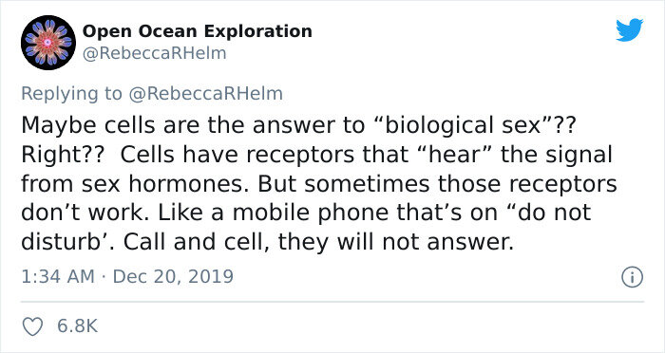This screenshot has width=665, height=353.
Task: Open the @RebeccaRHelm handle below the name
Action: (x=154, y=54)
